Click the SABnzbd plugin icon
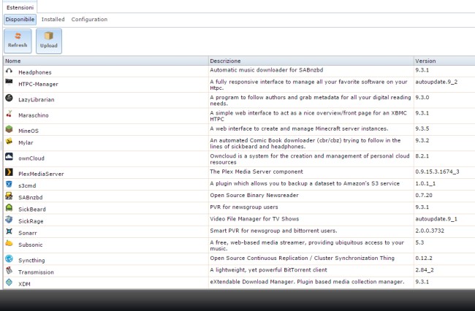 click(x=9, y=196)
